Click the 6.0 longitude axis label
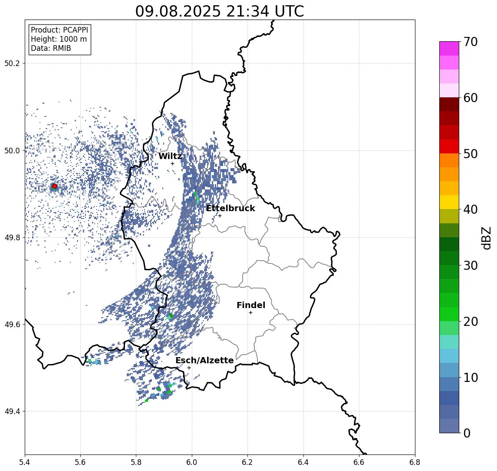This screenshot has width=497, height=471. 192,462
